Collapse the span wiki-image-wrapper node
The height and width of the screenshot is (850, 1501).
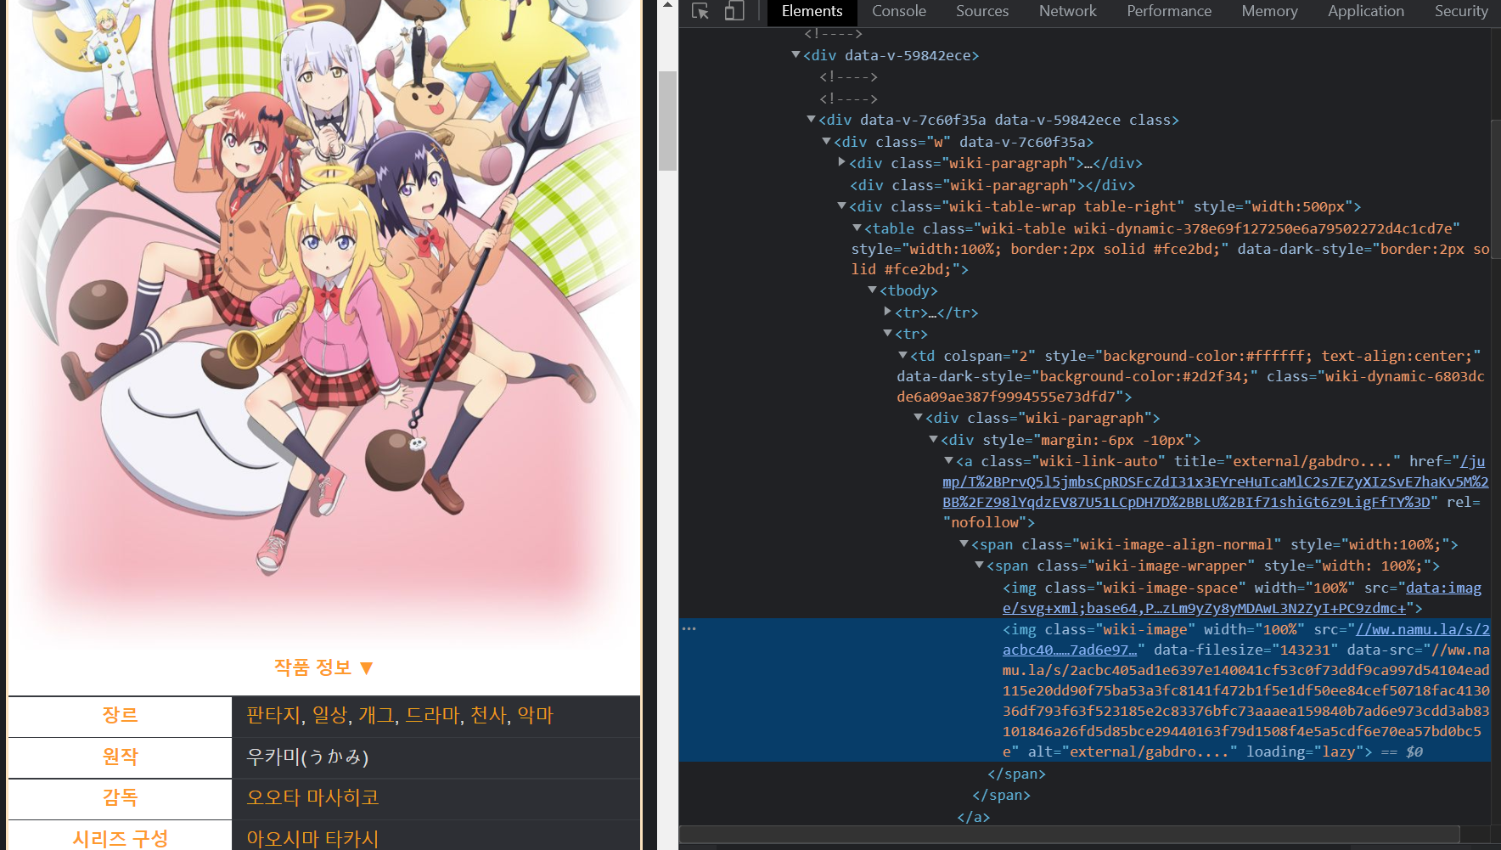pos(980,565)
